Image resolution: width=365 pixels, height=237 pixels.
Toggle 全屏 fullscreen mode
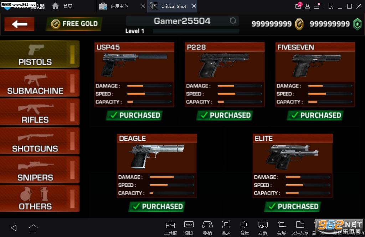[226, 228]
